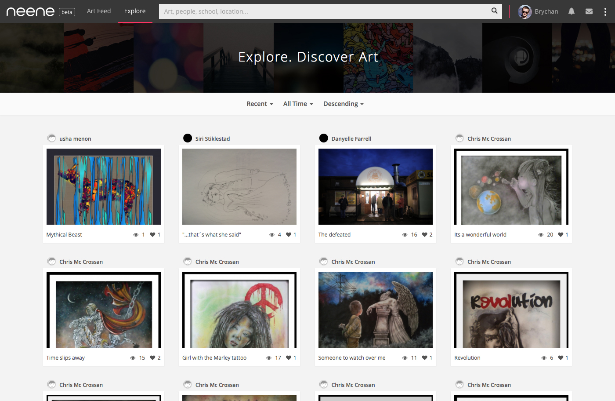Open Danyelle Farrell's profile link
Screen dimensions: 615x401
pyautogui.click(x=351, y=139)
